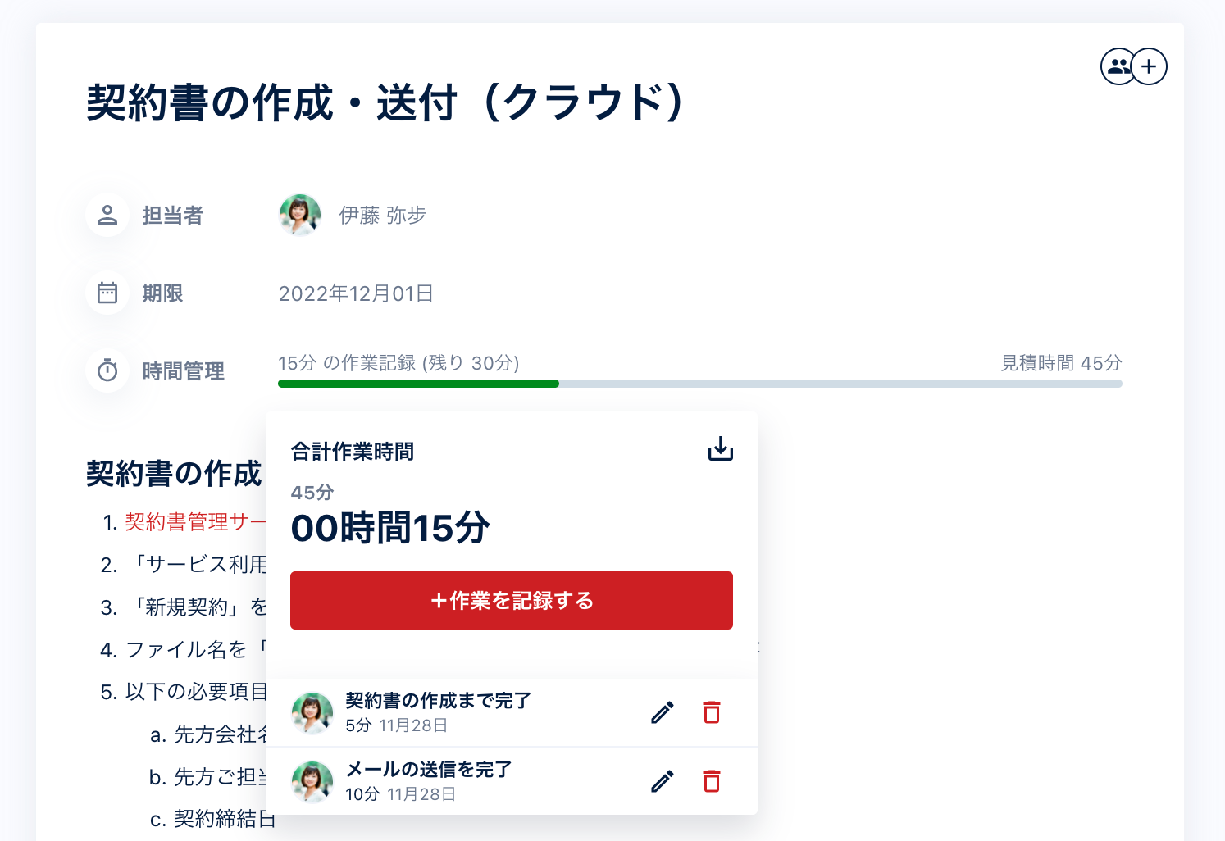Click the 期限 label
This screenshot has height=841, width=1225.
point(162,293)
